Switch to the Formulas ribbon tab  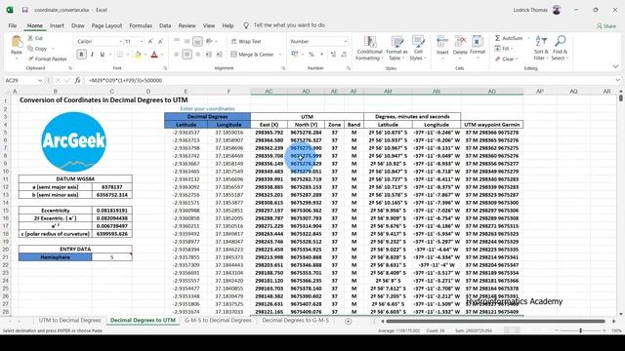[141, 25]
